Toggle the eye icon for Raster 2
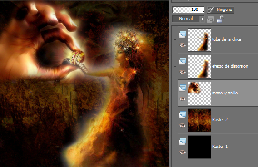 182,126
